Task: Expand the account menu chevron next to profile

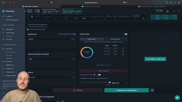Action: (179, 11)
